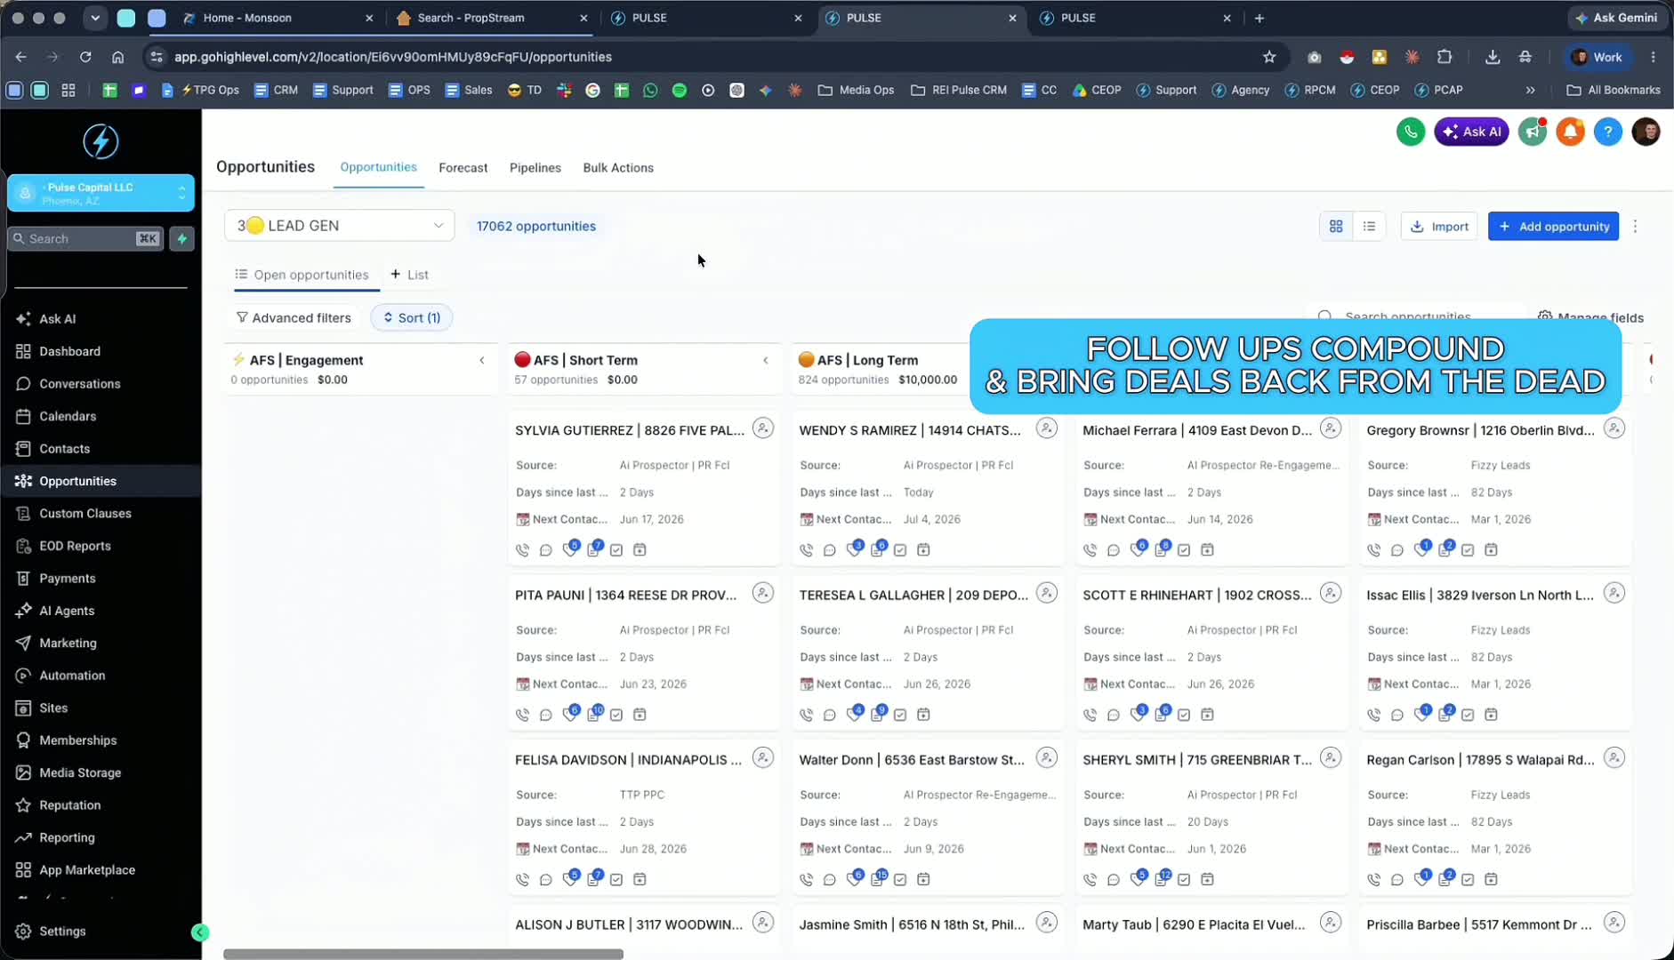
Task: Open the Ask AI purple button
Action: pyautogui.click(x=1471, y=132)
